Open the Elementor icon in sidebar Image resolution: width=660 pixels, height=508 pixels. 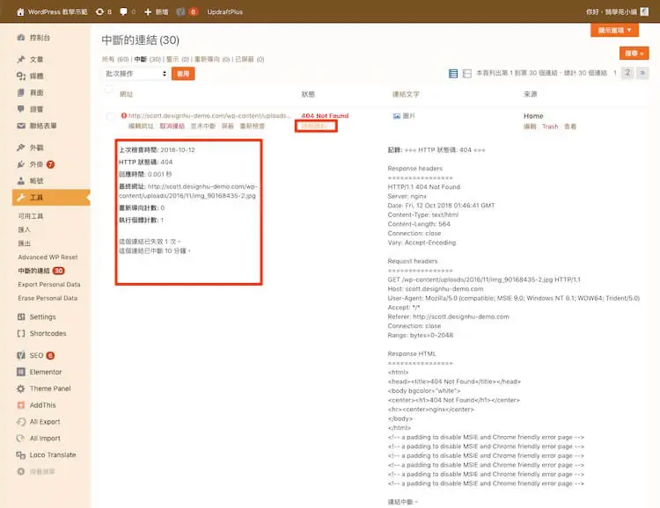[20, 372]
